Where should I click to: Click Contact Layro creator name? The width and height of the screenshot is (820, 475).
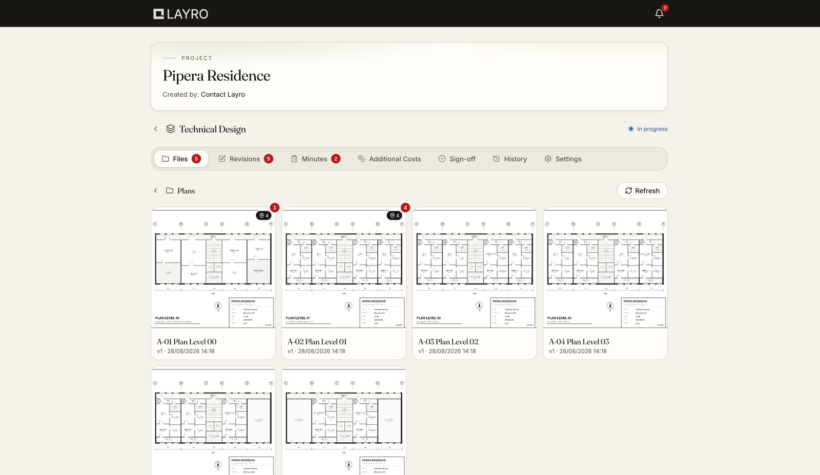click(x=223, y=94)
